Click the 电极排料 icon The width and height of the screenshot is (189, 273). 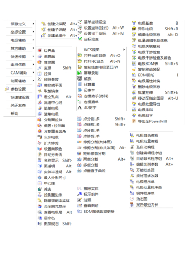134,110
